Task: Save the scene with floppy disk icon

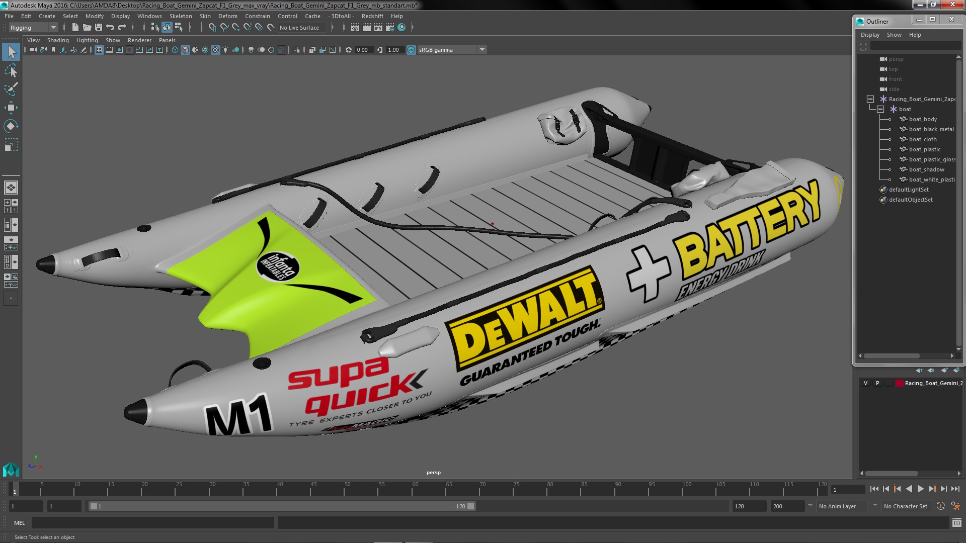Action: (98, 28)
